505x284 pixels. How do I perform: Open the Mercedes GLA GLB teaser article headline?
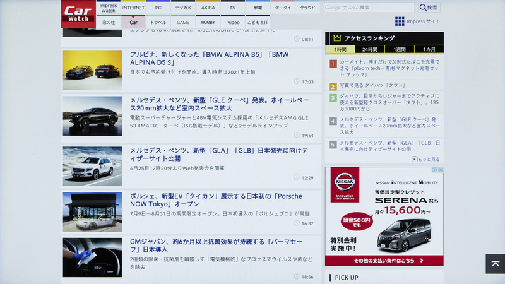(x=219, y=154)
